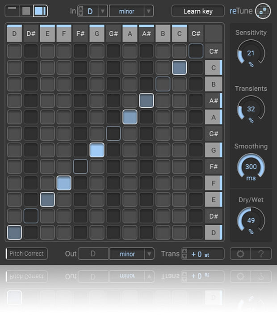Click the Learn key button
This screenshot has height=324, width=277.
coord(198,11)
